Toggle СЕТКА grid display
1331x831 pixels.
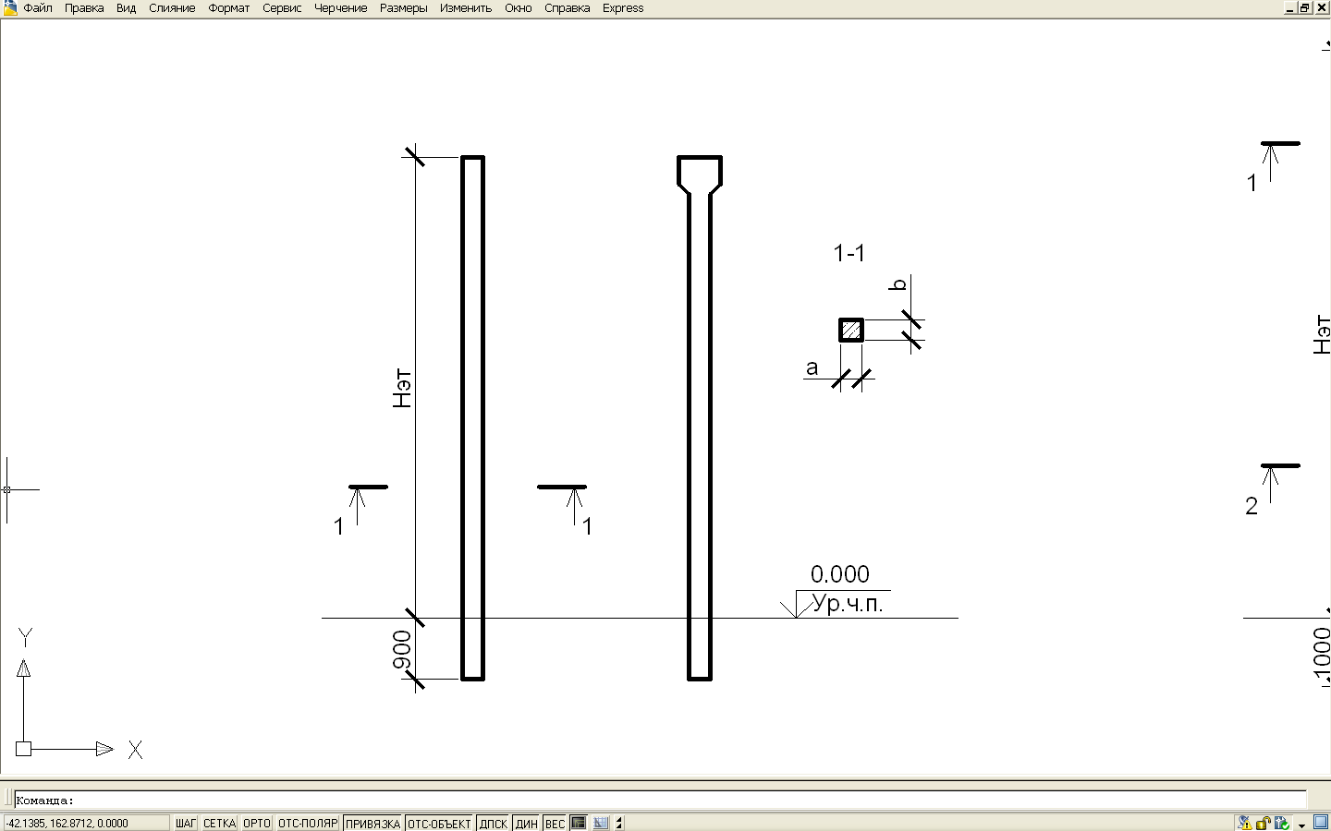219,824
